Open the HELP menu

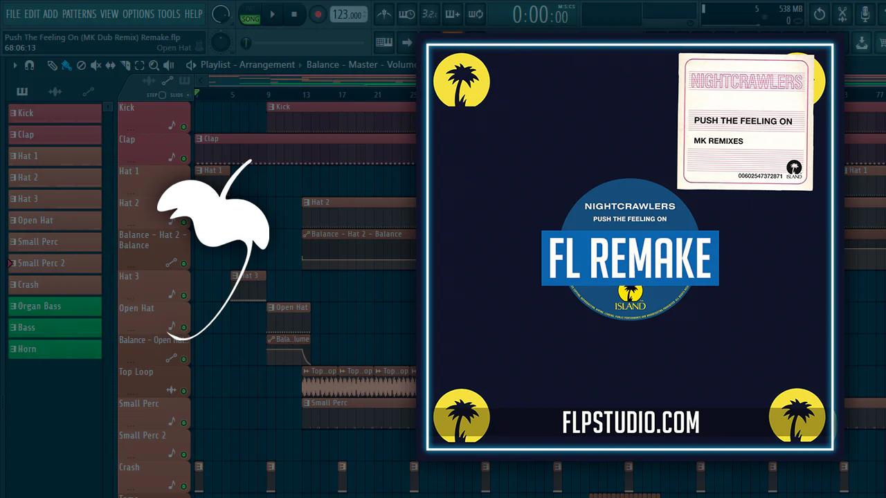(193, 14)
